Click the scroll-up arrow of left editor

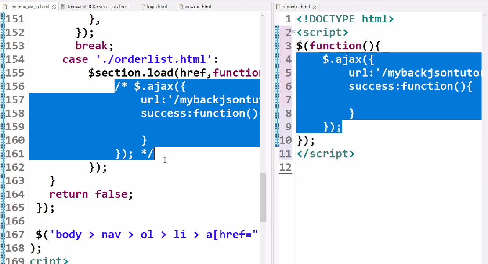click(x=263, y=15)
